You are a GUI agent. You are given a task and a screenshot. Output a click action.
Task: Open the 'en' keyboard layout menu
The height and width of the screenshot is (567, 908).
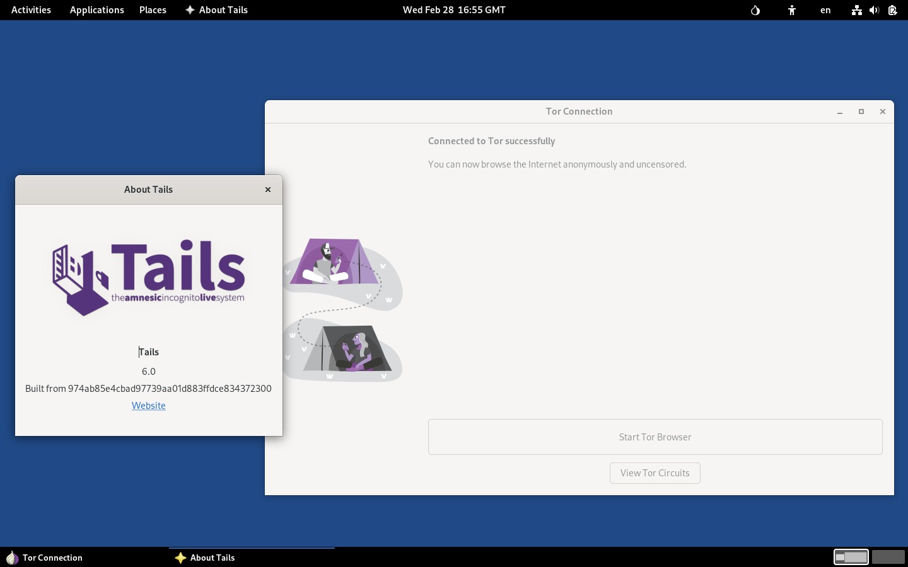click(825, 10)
